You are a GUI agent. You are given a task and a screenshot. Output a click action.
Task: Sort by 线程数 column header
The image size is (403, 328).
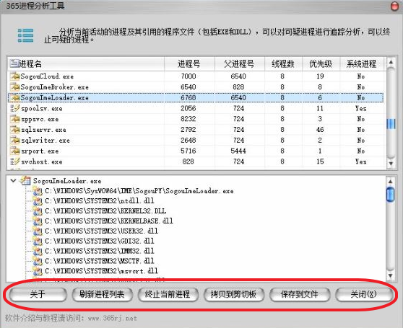[x=283, y=63]
